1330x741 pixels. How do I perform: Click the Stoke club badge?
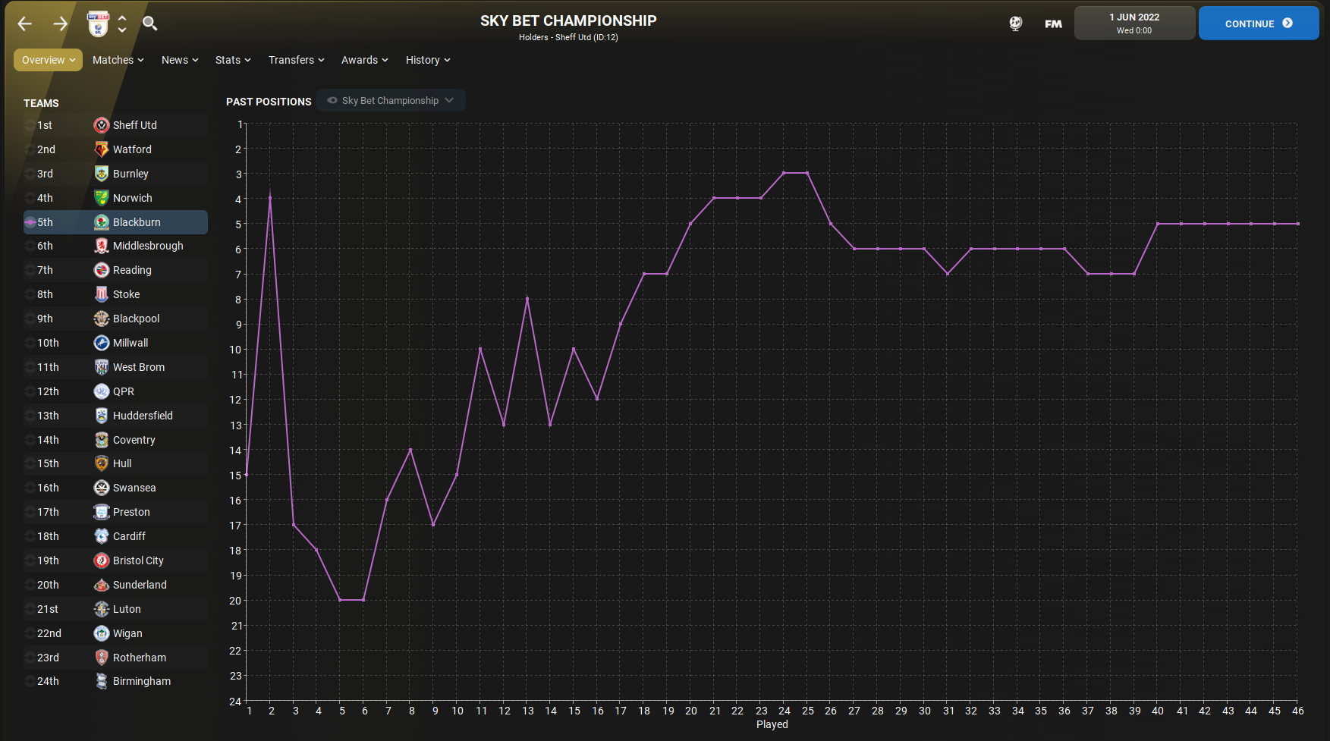(102, 294)
